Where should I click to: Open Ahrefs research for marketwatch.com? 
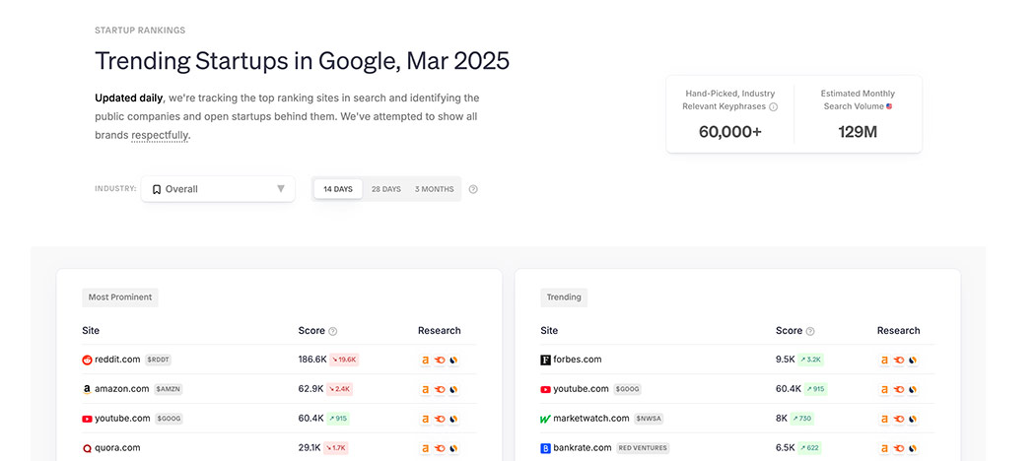884,419
